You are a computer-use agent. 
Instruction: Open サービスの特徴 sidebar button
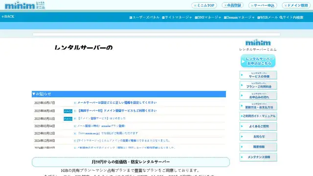258,75
